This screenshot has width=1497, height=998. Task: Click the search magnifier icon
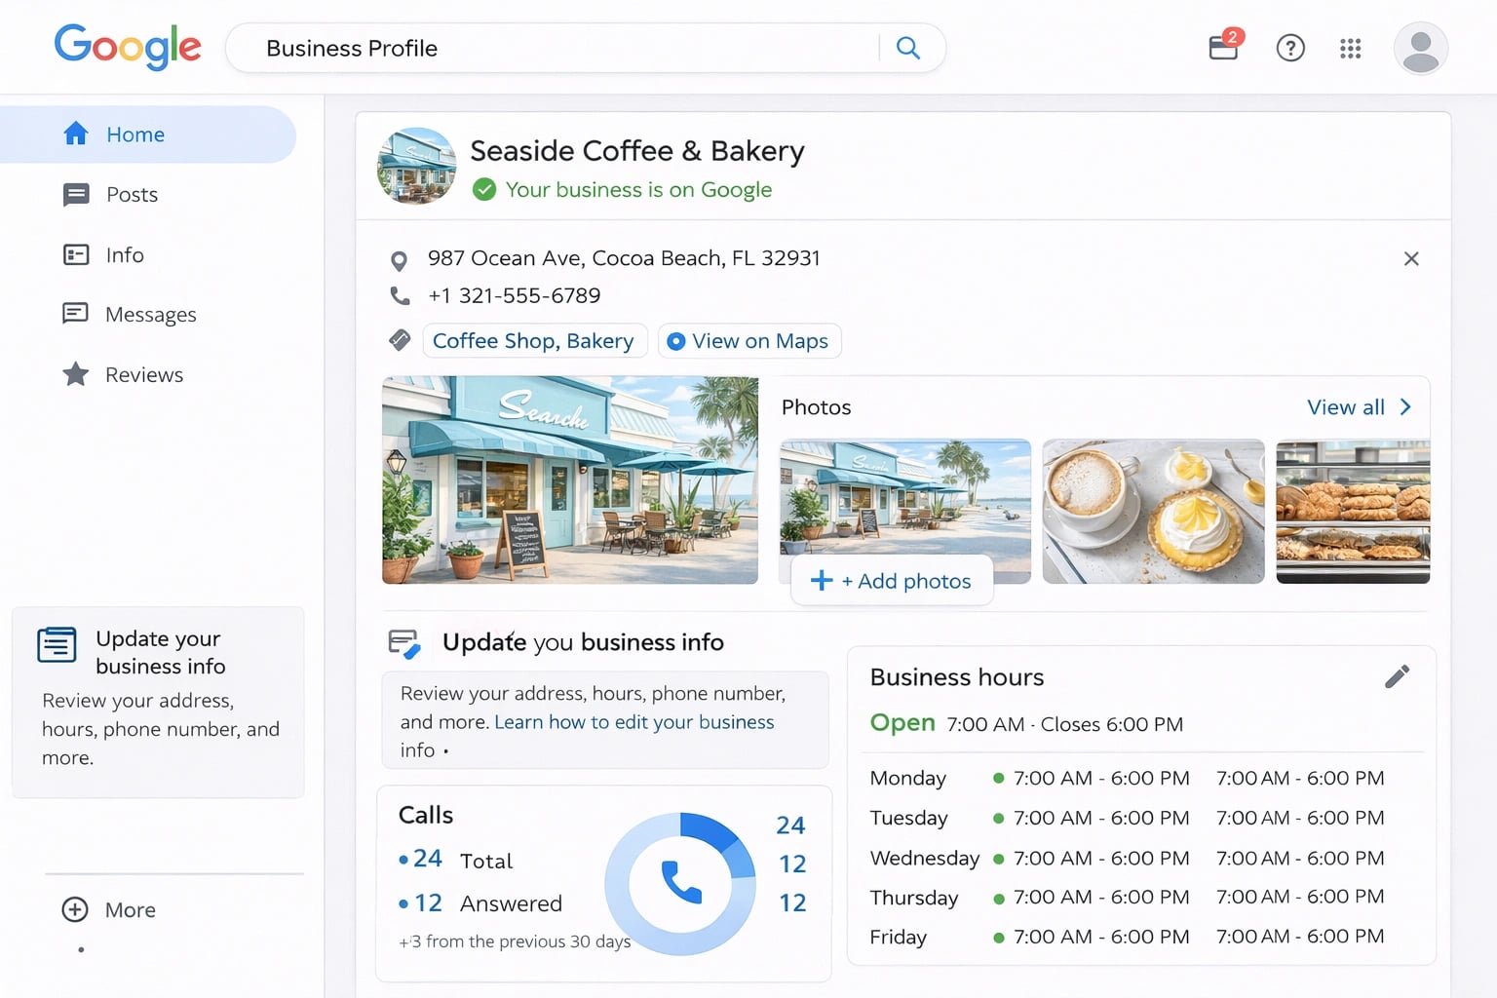(x=908, y=48)
